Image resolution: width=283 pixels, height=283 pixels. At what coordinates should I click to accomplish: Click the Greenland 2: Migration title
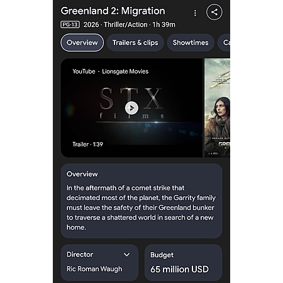pos(113,11)
